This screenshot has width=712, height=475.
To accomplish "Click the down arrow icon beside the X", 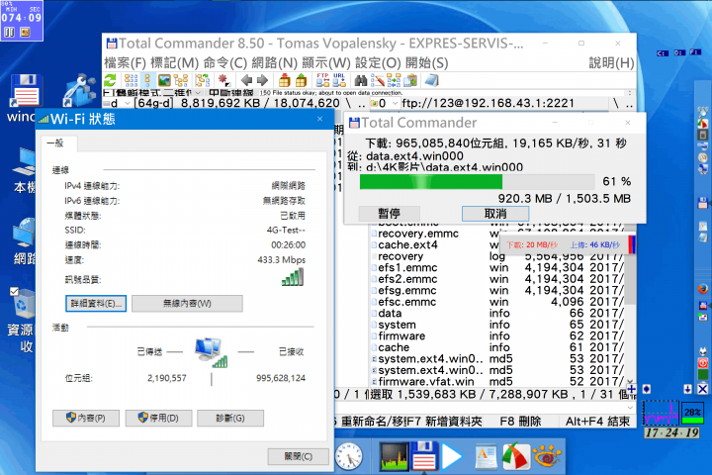I will (687, 389).
